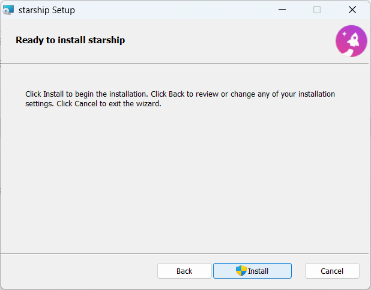Click the header banner beside the heading
Image resolution: width=371 pixels, height=290 pixels.
[229, 40]
